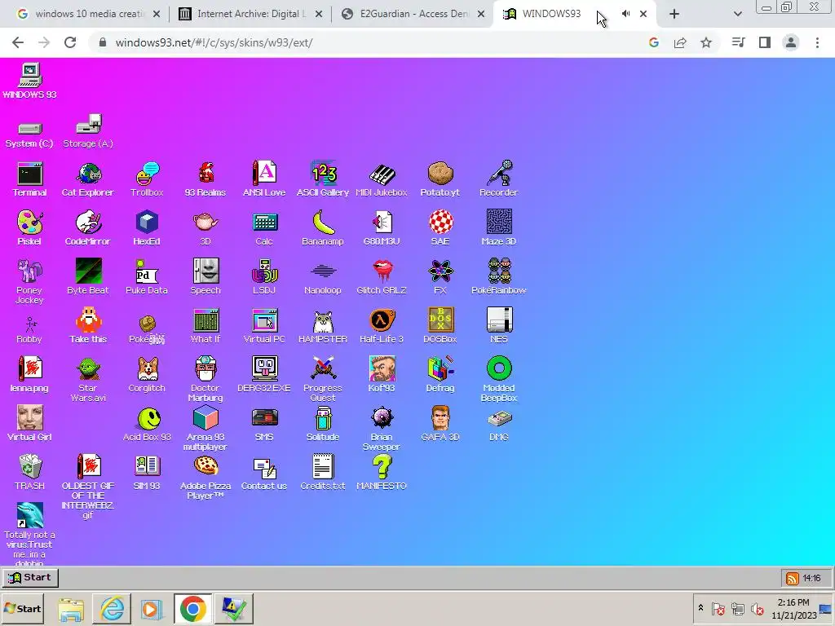Viewport: 835px width, 626px height.
Task: Open Modded BeepBox
Action: [x=499, y=380]
